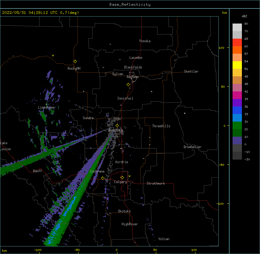Click the ThreeHills label

[x=161, y=126]
